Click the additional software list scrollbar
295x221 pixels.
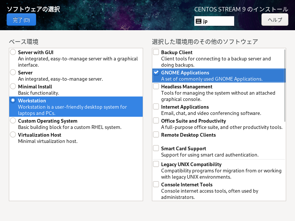pyautogui.click(x=285, y=85)
